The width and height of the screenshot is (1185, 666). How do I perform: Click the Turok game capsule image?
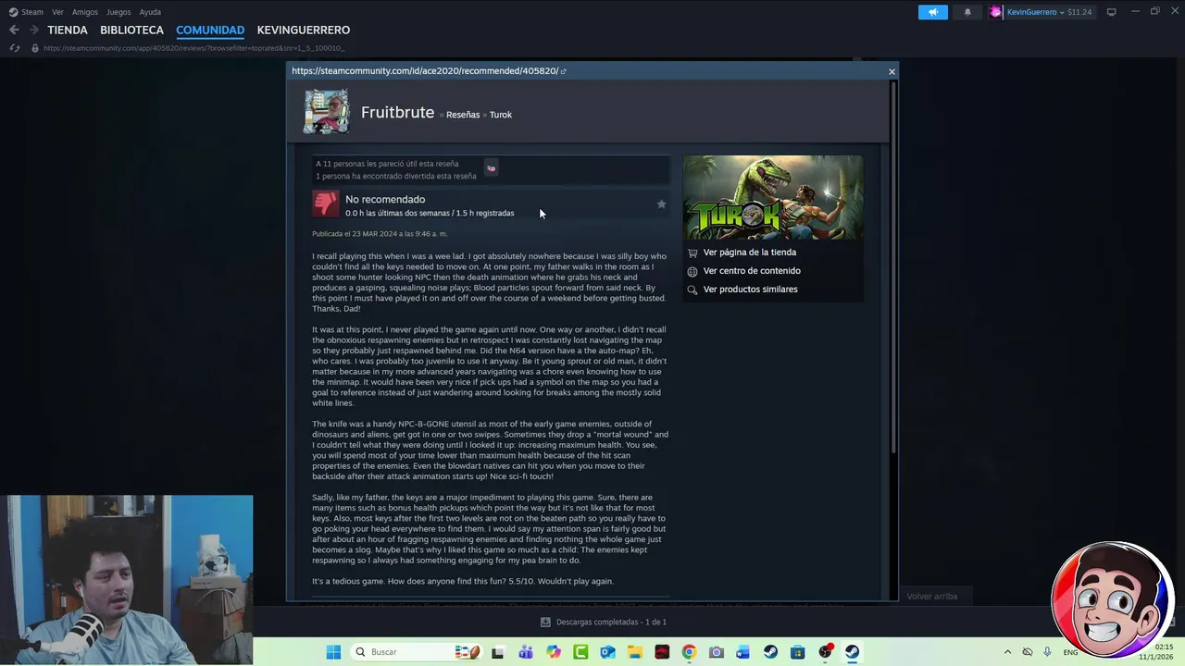[773, 198]
